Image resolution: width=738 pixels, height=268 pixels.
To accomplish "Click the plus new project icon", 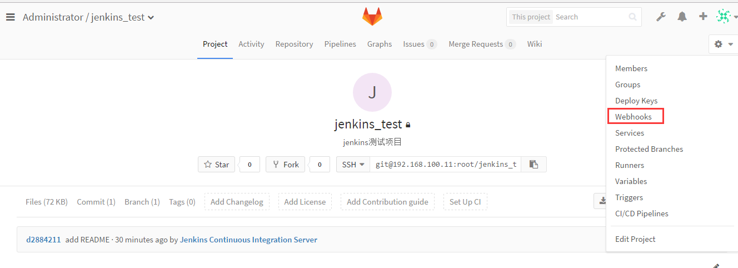I will [x=703, y=17].
